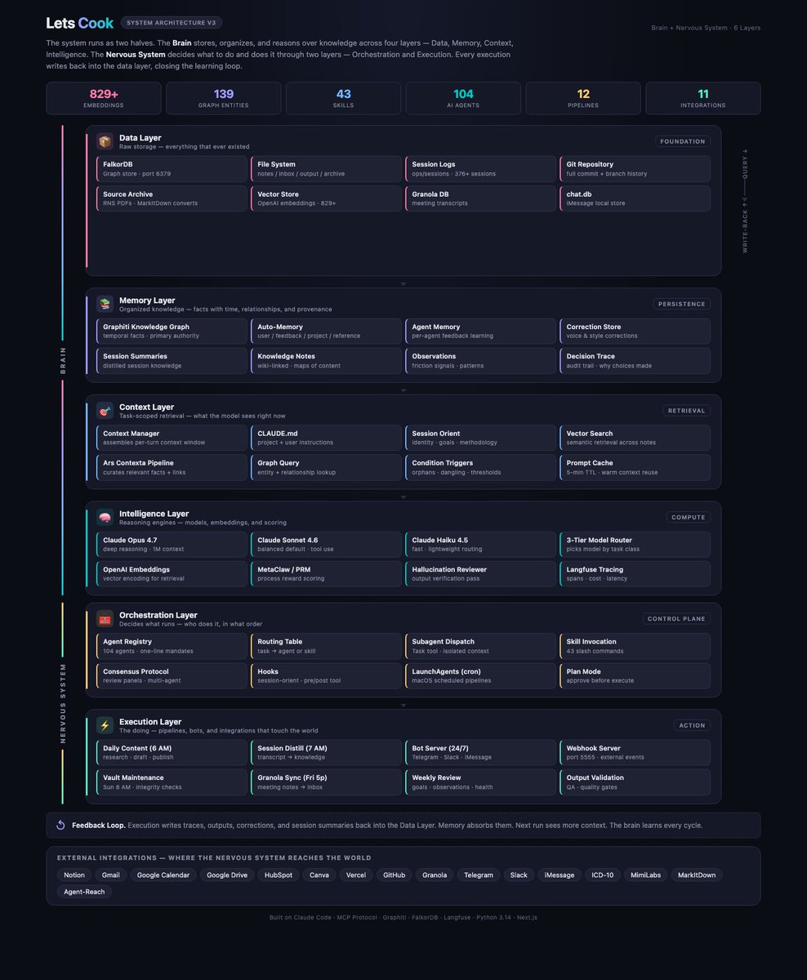The width and height of the screenshot is (807, 980).
Task: Open the Daily Content (6 AM) card
Action: coord(171,753)
